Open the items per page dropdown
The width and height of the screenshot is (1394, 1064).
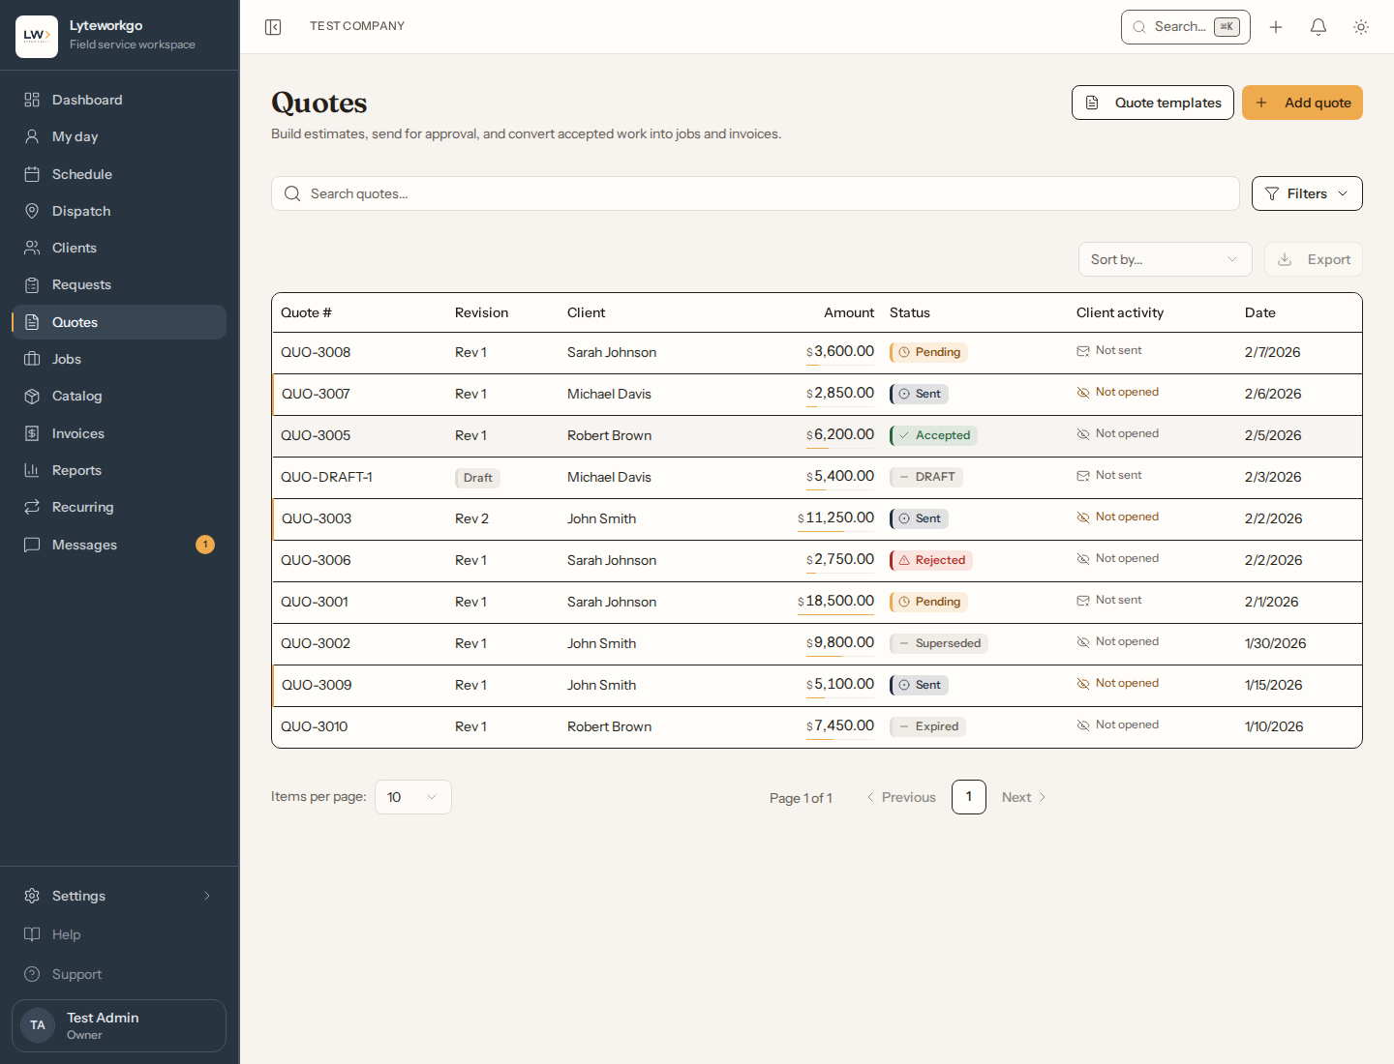[413, 797]
